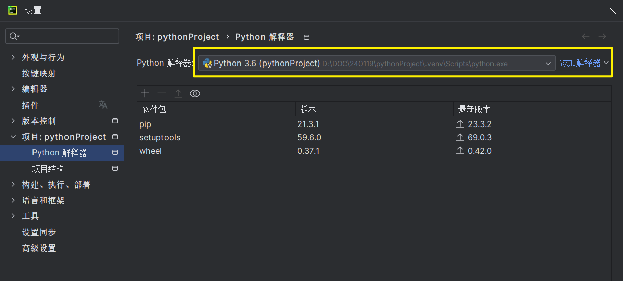Collapse the 项目: pythonProject node
Screen dimensions: 623x281
click(x=13, y=137)
